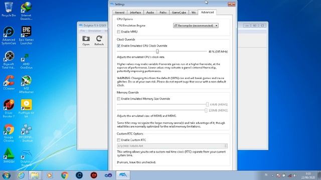Open Windows Start menu orb
This screenshot has height=180, width=321.
click(7, 175)
